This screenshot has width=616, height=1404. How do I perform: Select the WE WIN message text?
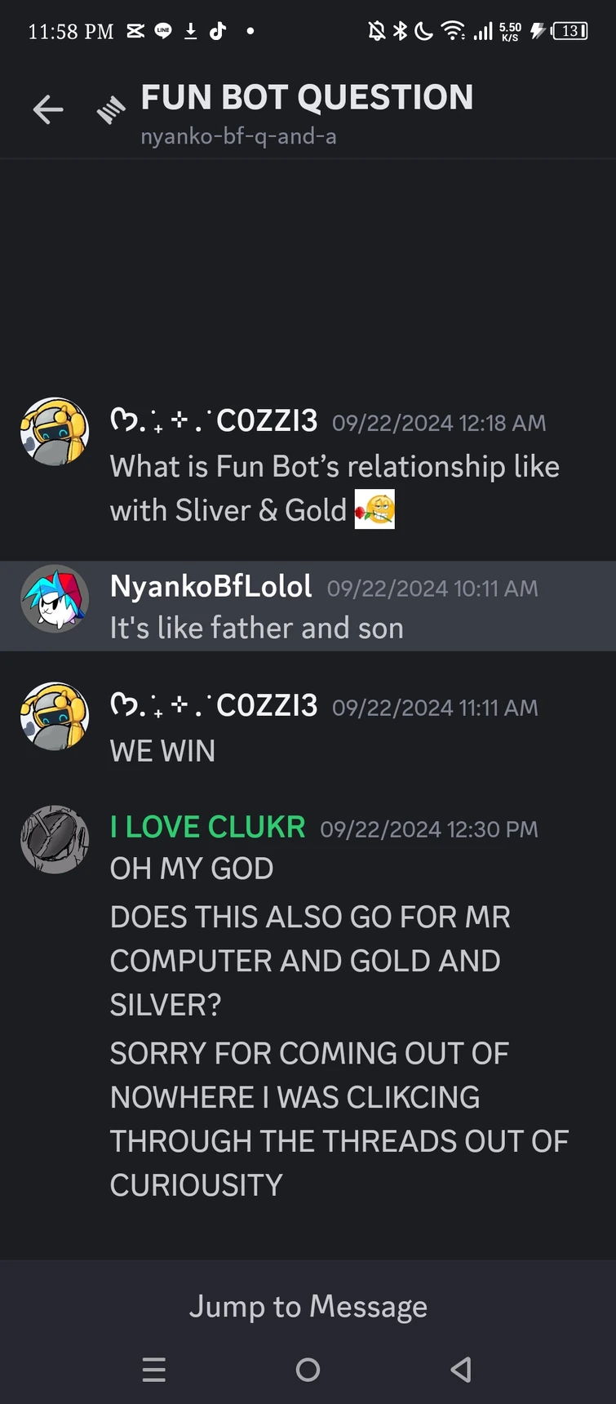coord(163,751)
